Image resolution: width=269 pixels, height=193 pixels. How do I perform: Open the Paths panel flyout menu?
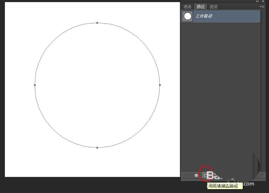(x=262, y=7)
